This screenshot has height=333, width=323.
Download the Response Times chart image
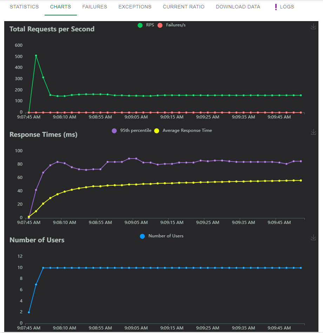point(314,132)
